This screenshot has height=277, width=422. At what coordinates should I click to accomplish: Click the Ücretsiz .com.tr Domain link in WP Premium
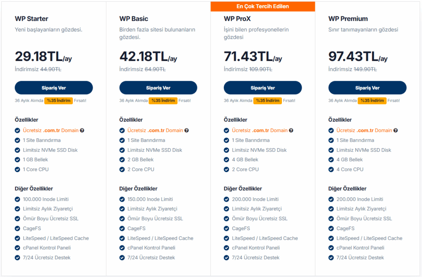(363, 130)
